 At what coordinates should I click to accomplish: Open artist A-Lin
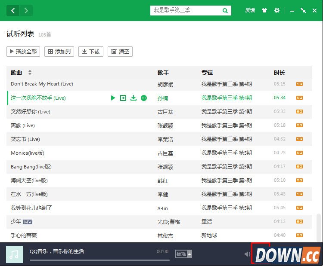[162, 208]
